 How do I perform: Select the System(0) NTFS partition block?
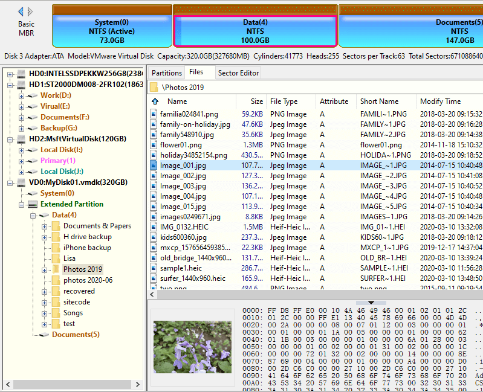click(x=112, y=31)
